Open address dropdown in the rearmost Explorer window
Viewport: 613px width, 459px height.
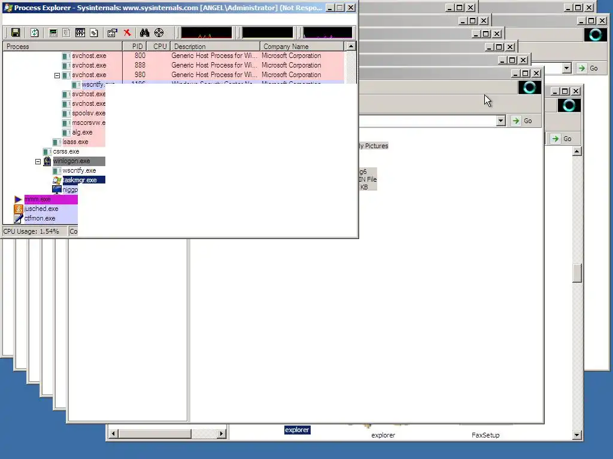click(567, 68)
